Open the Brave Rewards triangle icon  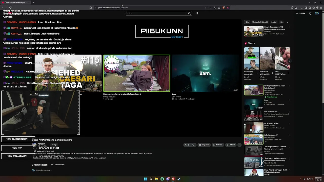(x=228, y=8)
